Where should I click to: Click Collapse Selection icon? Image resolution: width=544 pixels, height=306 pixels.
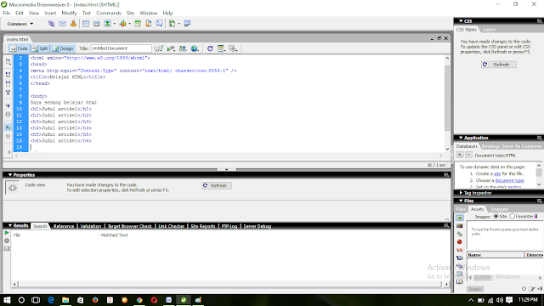pyautogui.click(x=8, y=83)
